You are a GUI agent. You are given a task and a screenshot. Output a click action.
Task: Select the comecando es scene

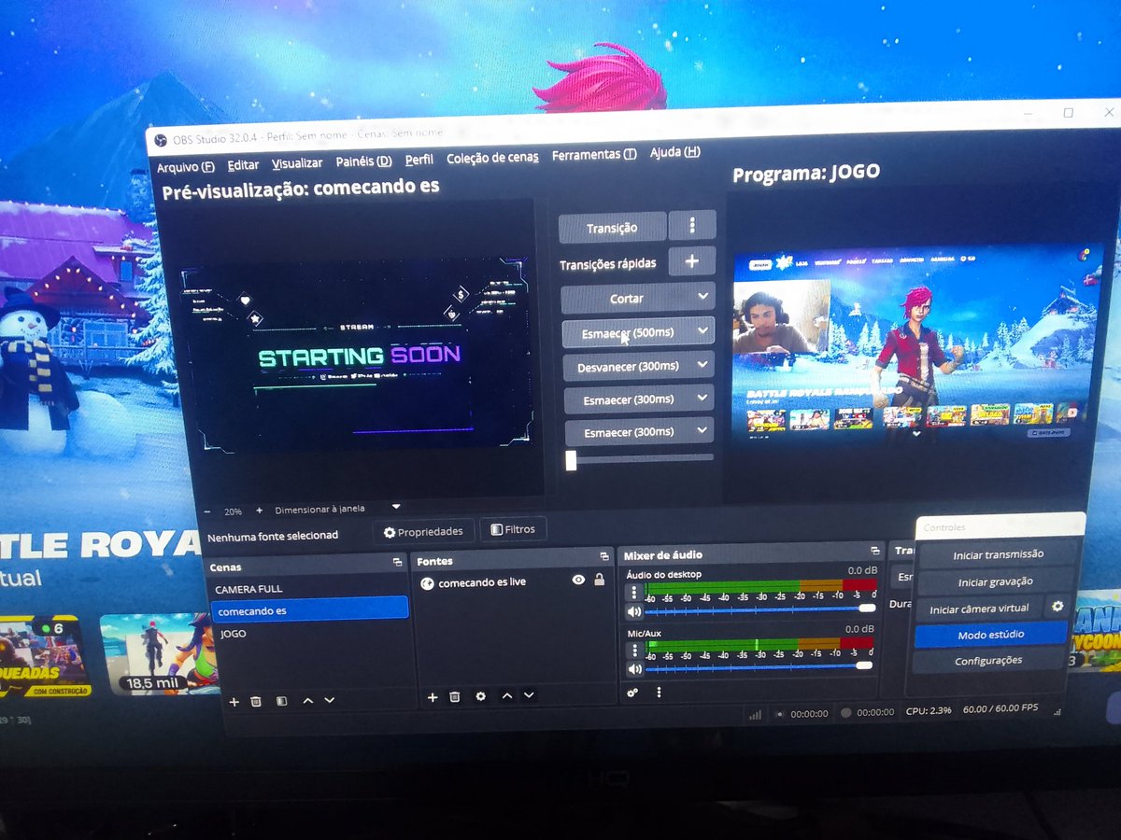click(x=309, y=610)
